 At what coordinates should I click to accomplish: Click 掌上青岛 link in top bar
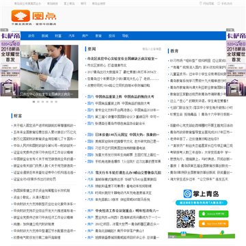tap(69, 3)
